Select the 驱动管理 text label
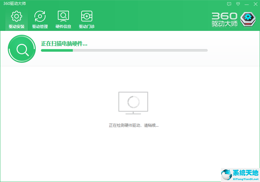The height and width of the screenshot is (182, 260). tap(40, 27)
